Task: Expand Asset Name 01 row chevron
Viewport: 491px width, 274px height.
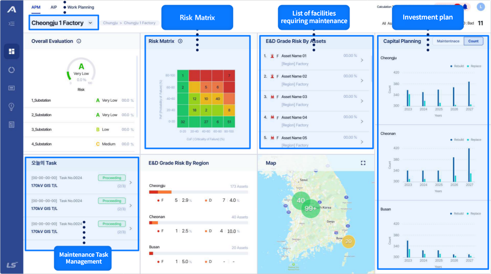Action: 362,60
